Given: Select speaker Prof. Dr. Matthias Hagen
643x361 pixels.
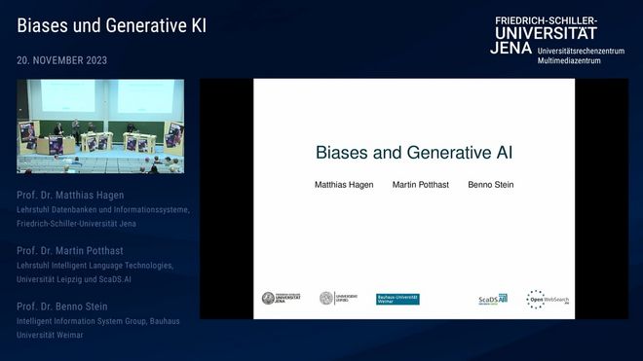Looking at the screenshot, I should 70,195.
